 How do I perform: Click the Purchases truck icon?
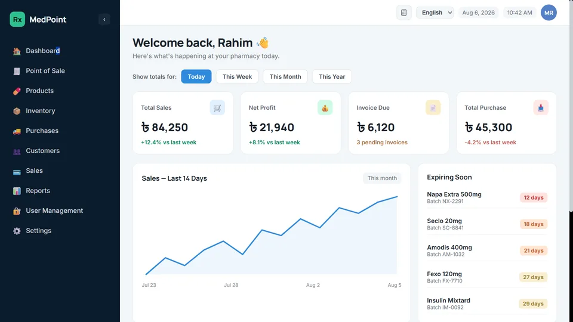(x=17, y=131)
